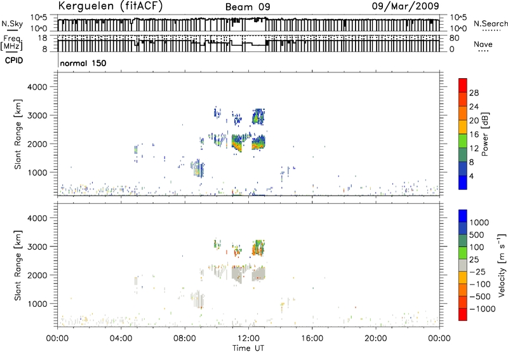Click the gray velocity patch near 11:20 at 2000 km
508x352 pixels.
(x=237, y=274)
